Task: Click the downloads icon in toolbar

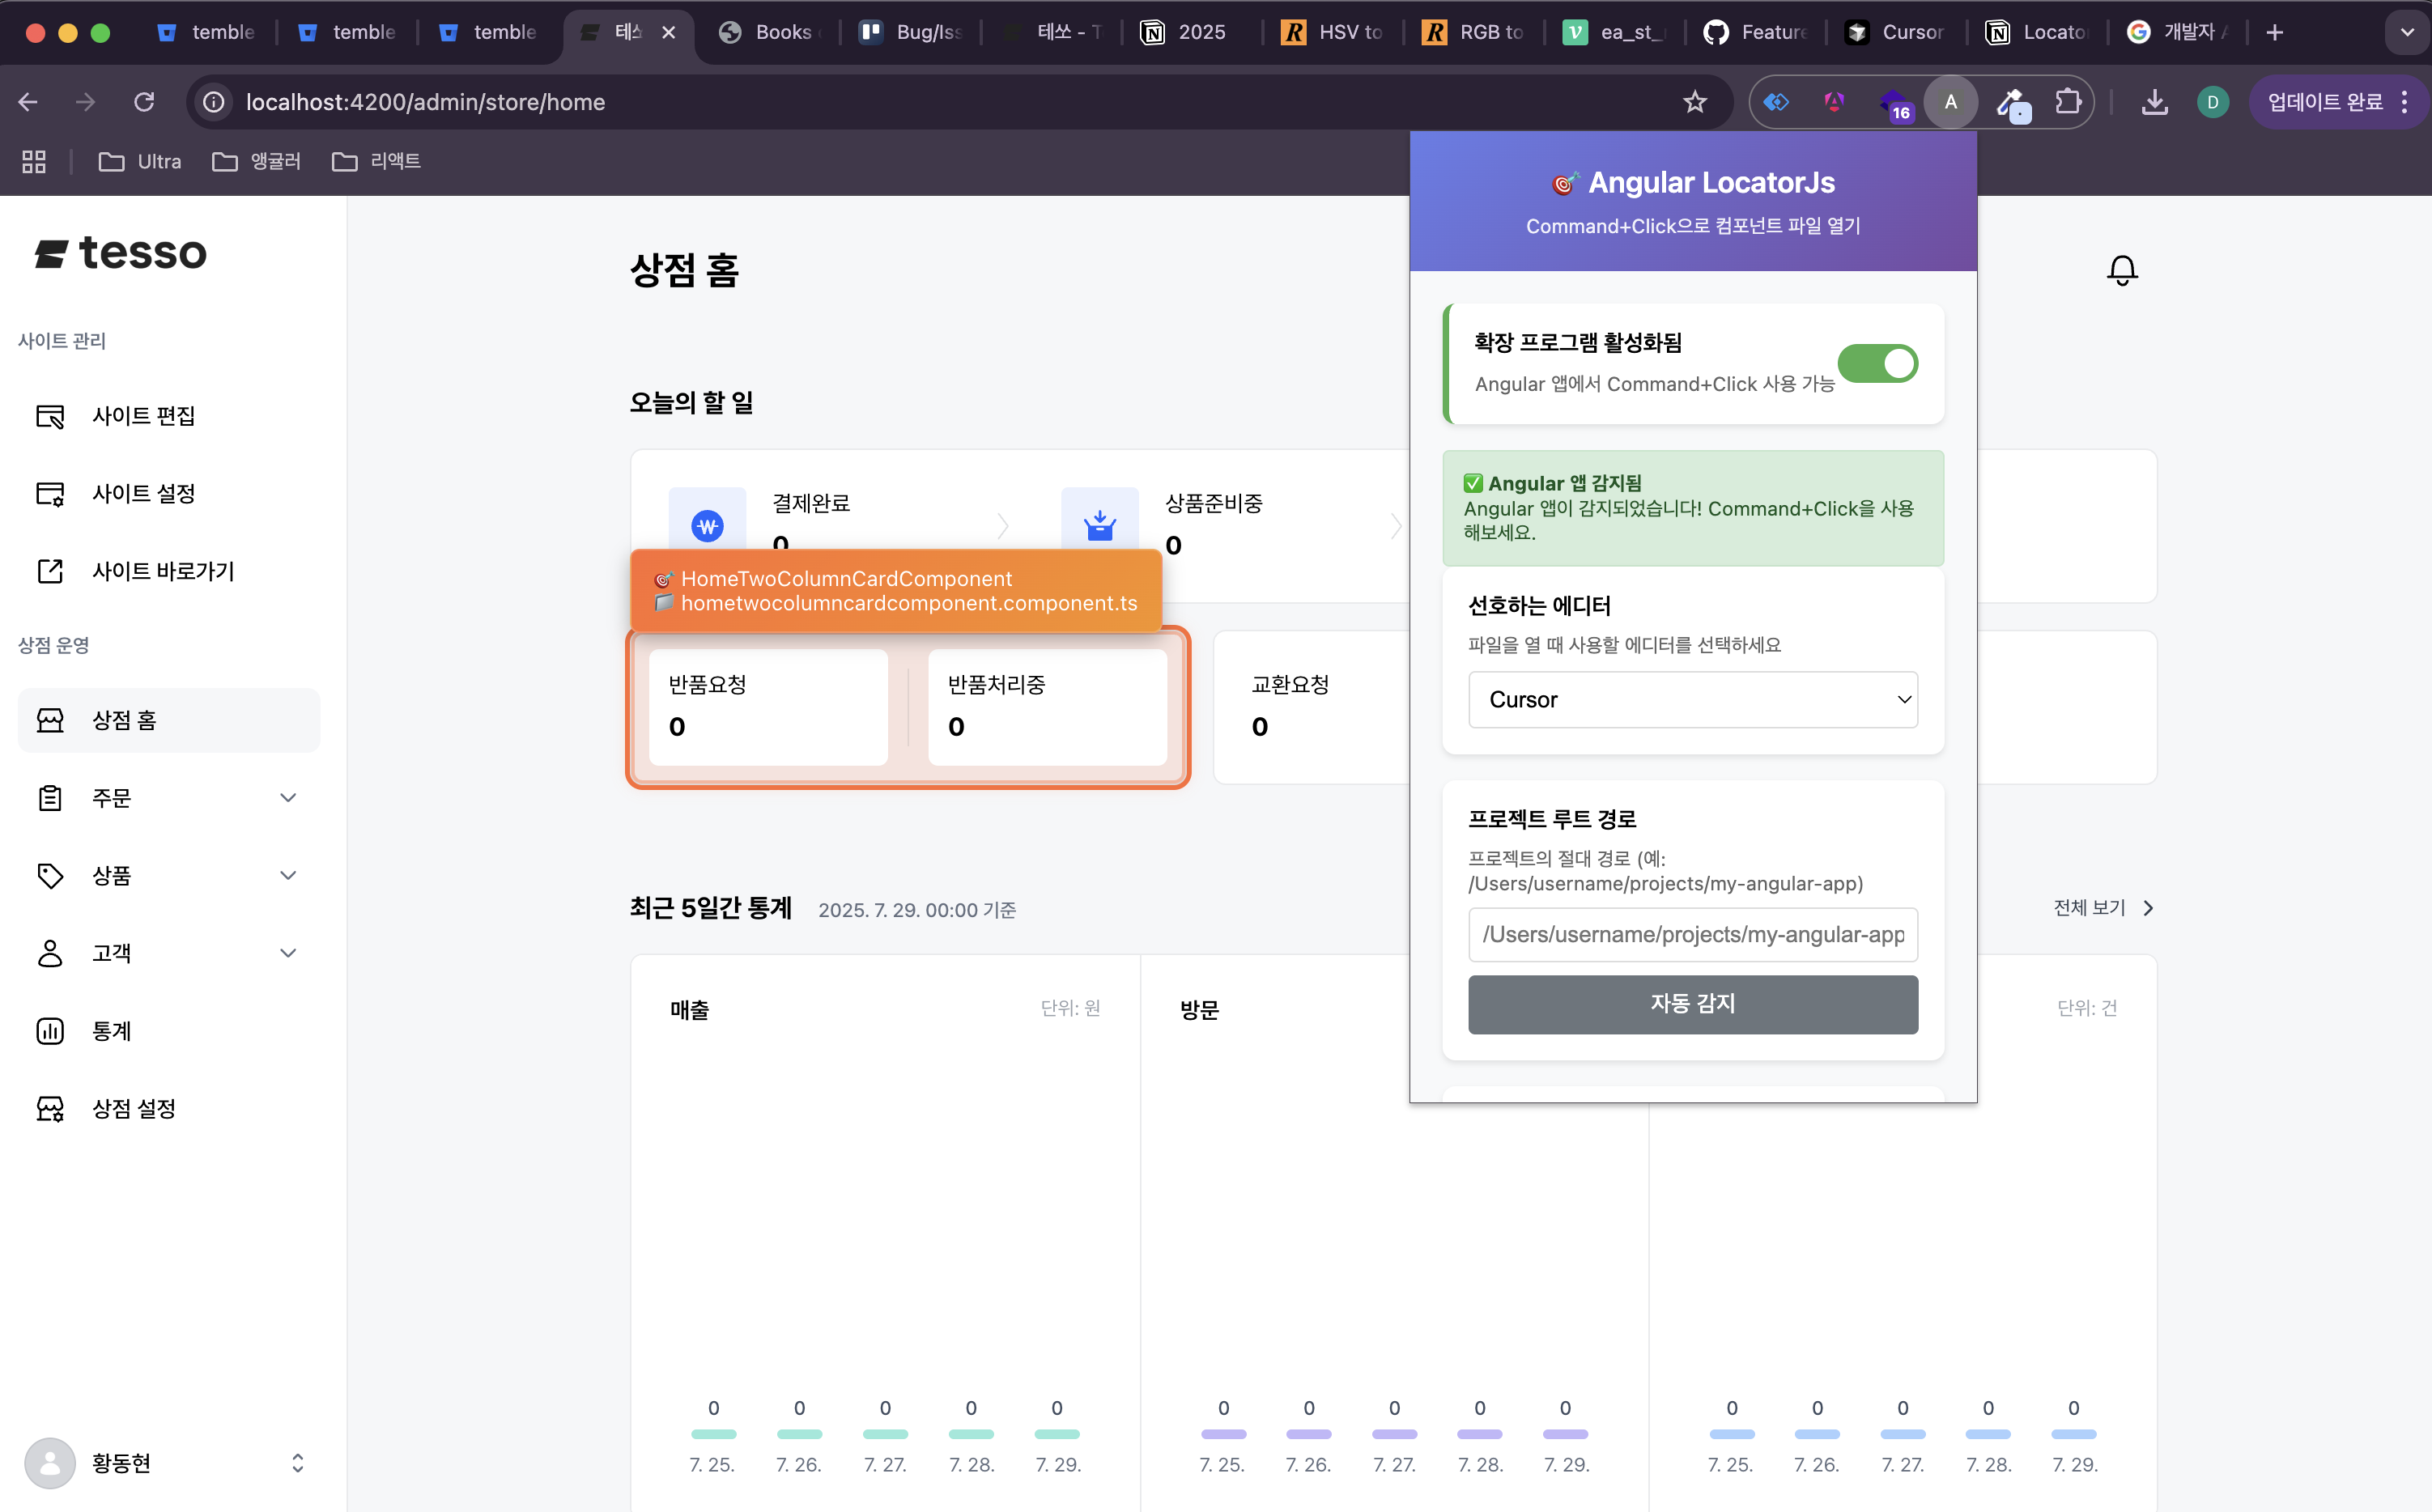Action: click(2154, 102)
